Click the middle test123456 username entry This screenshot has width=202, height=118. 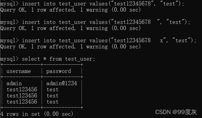point(22,96)
